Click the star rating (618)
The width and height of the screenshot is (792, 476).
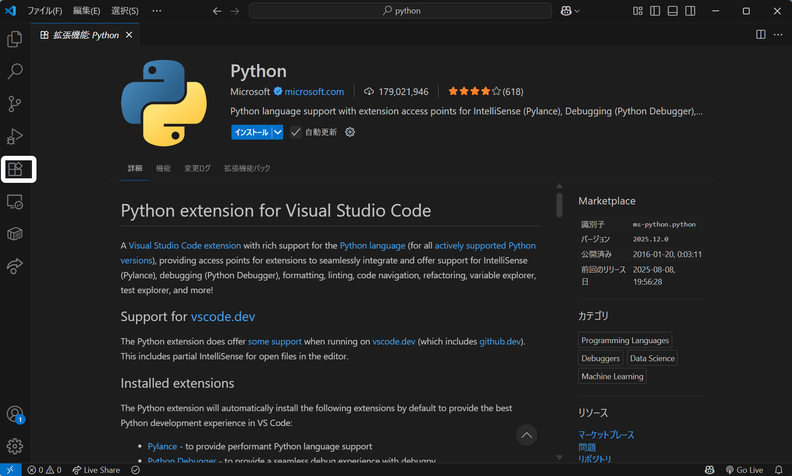tap(485, 92)
